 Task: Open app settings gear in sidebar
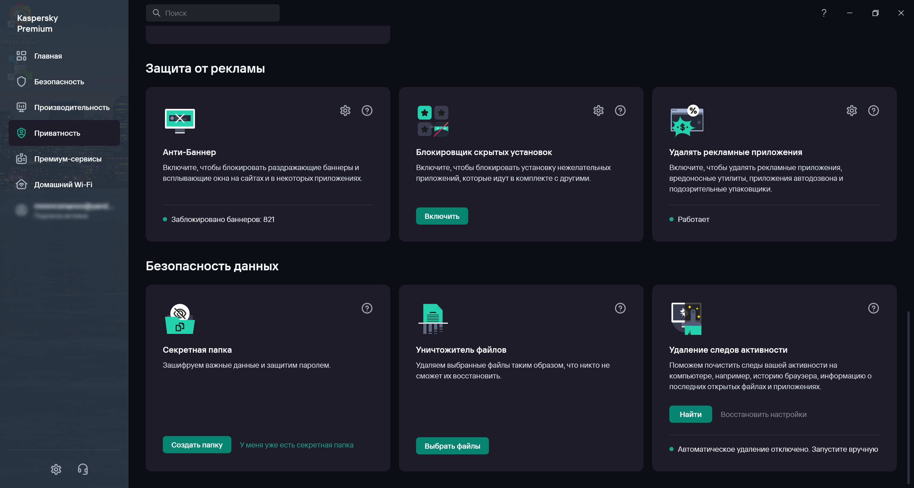point(56,469)
